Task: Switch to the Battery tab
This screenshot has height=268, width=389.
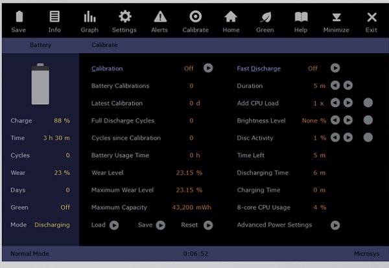Action: point(40,45)
